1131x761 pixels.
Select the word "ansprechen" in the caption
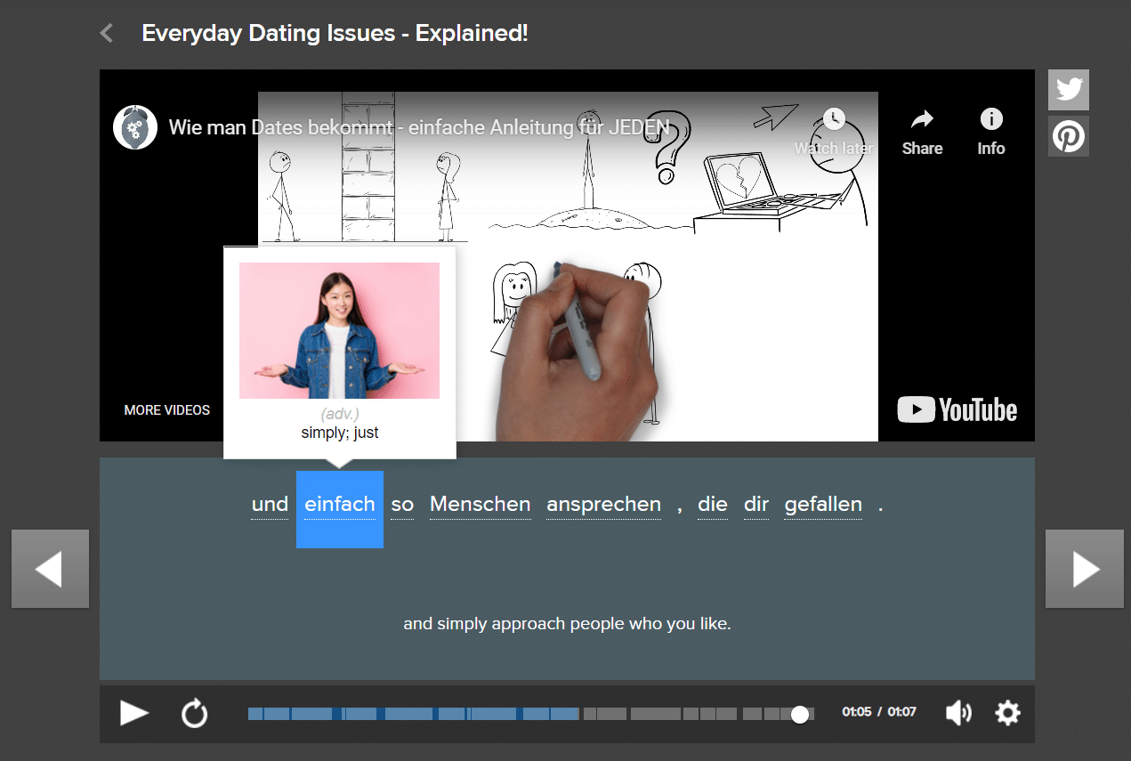603,505
